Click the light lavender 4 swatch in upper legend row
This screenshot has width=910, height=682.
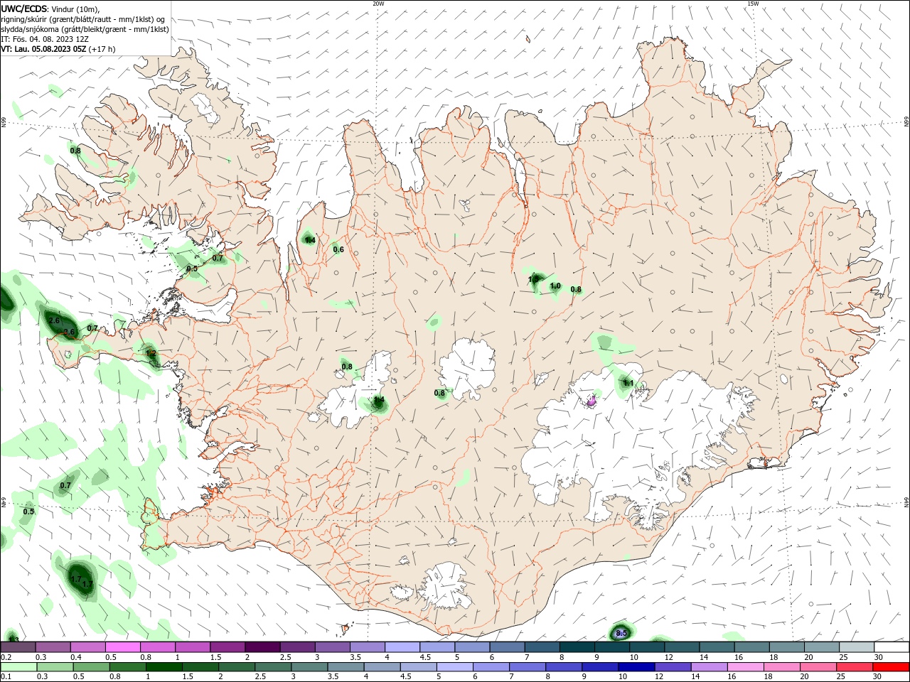click(x=402, y=646)
